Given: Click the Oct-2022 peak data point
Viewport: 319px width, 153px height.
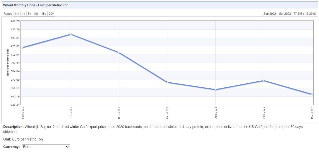Looking at the screenshot, I should click(x=71, y=34).
